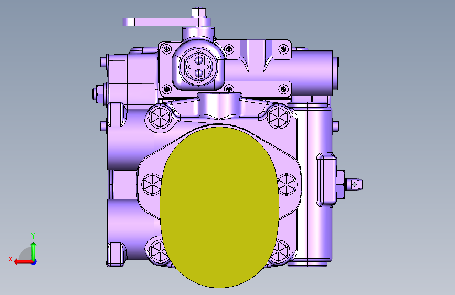Select the hex nut on the lever pivot top
455x295 pixels.
pos(198,13)
